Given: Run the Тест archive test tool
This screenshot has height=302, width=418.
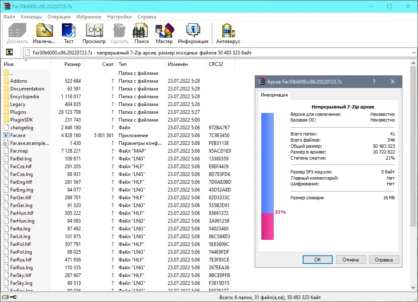Looking at the screenshot, I should (x=69, y=33).
